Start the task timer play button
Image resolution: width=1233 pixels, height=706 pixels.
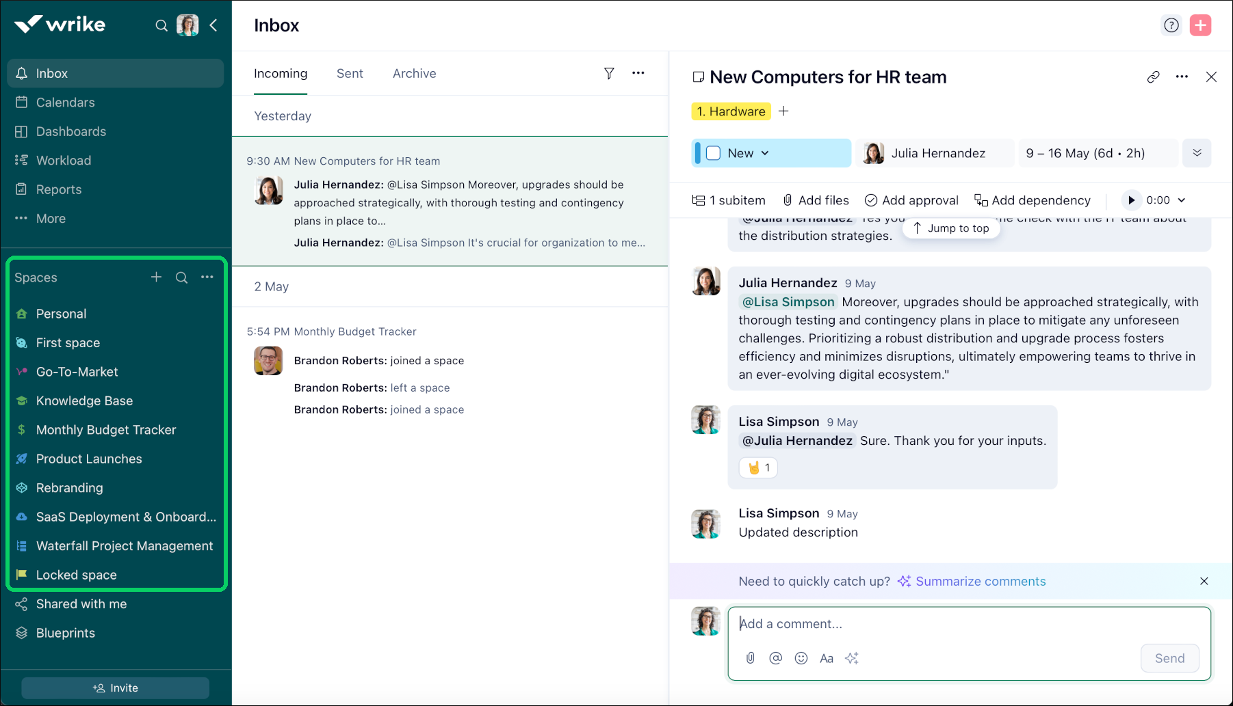[1131, 200]
